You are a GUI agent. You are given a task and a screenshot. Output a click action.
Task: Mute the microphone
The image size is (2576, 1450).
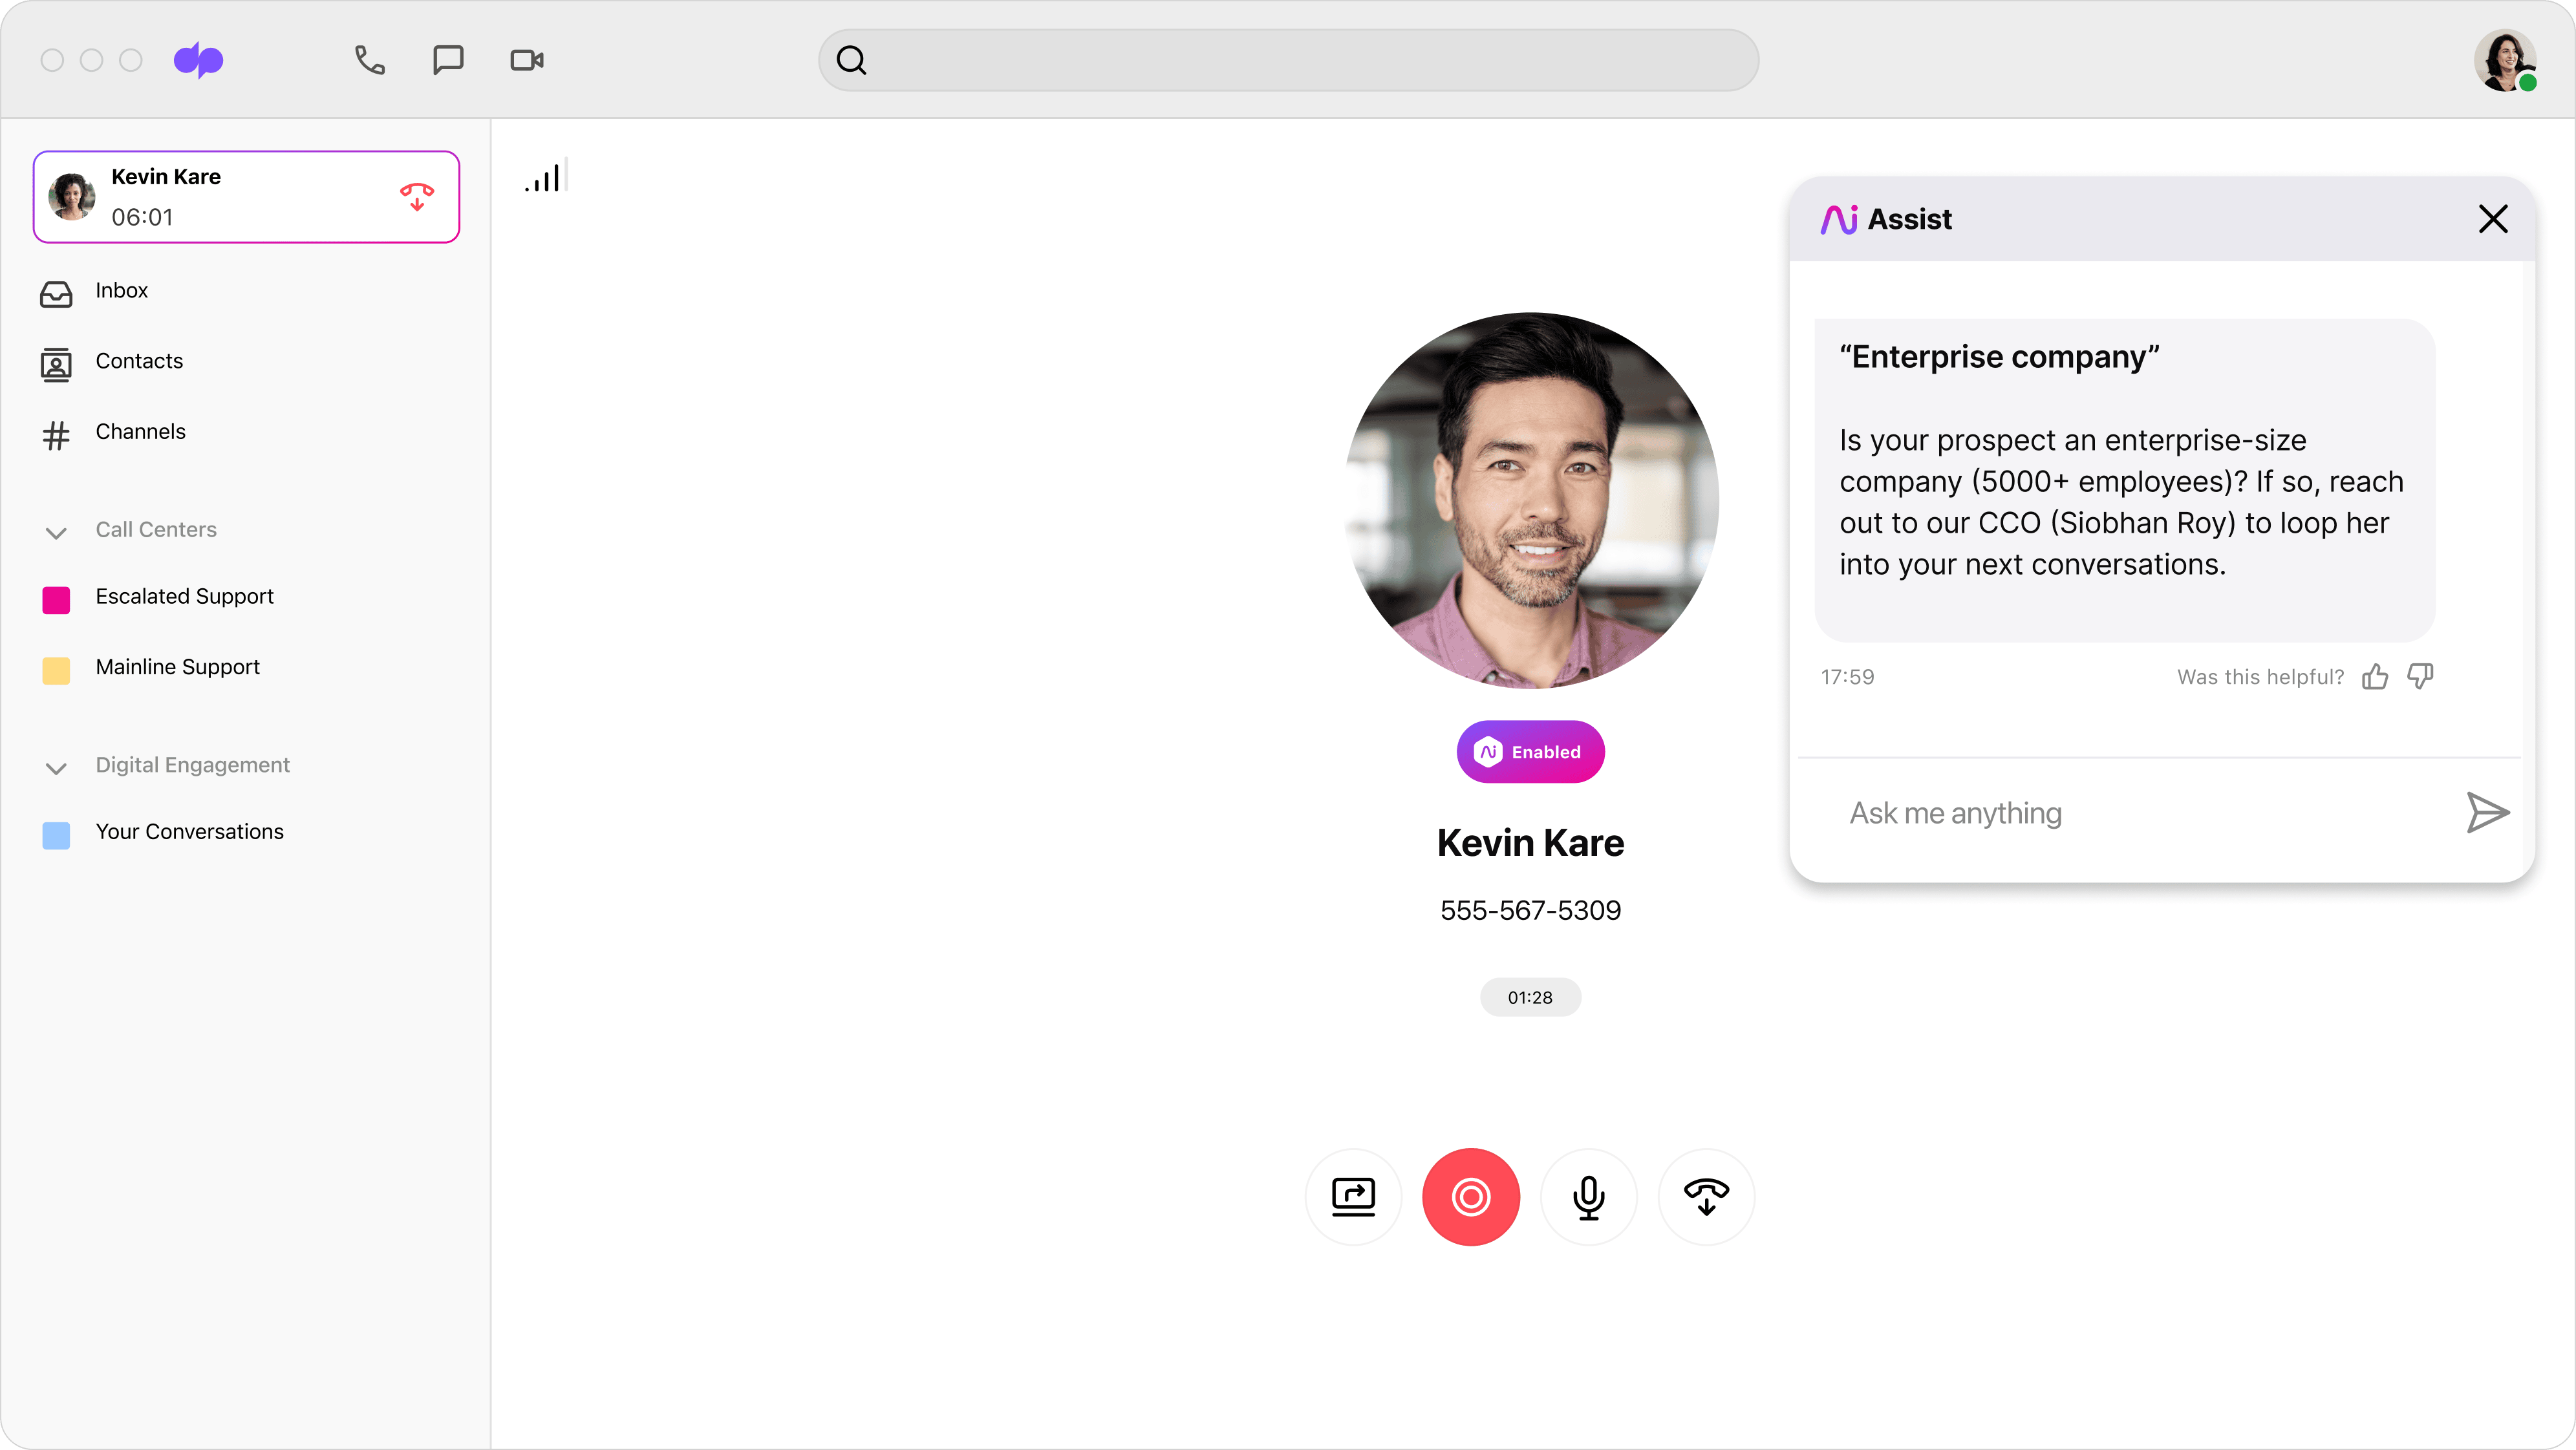pyautogui.click(x=1589, y=1197)
